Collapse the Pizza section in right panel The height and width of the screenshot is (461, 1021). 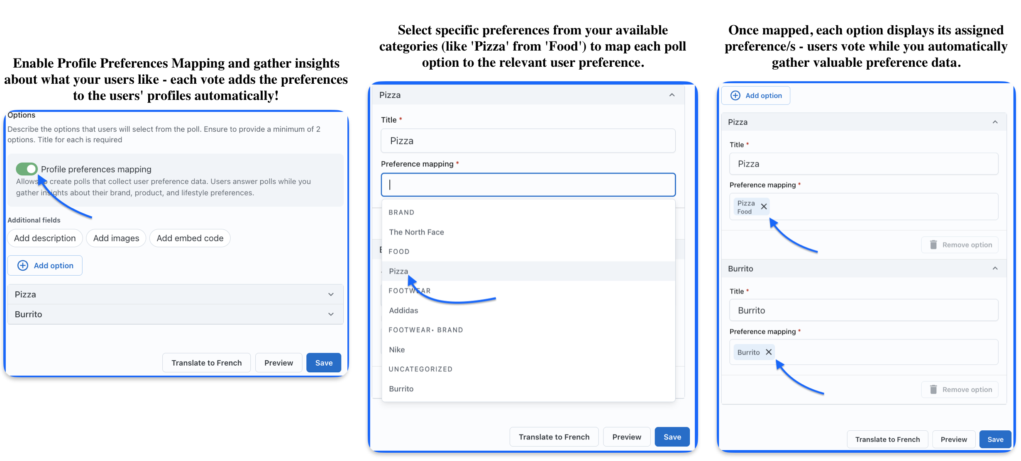pos(995,122)
